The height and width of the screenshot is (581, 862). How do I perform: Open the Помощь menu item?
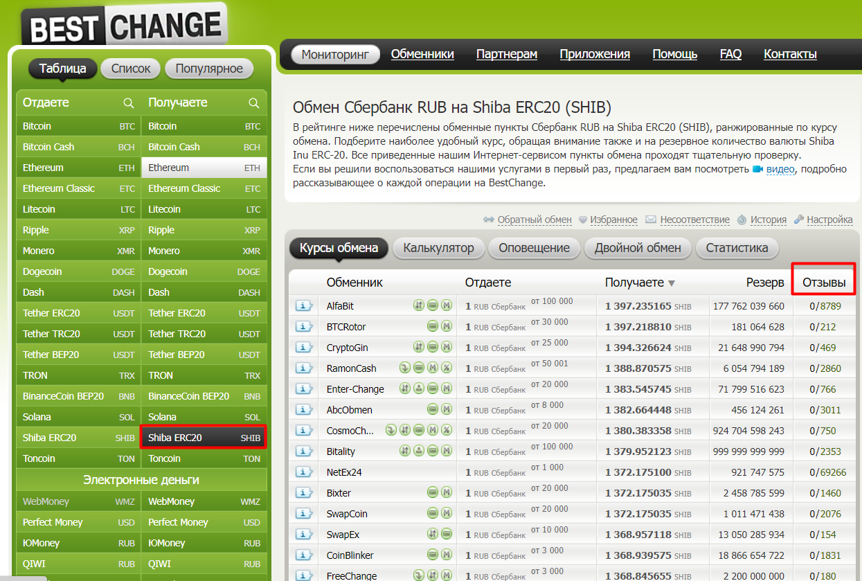pyautogui.click(x=675, y=54)
